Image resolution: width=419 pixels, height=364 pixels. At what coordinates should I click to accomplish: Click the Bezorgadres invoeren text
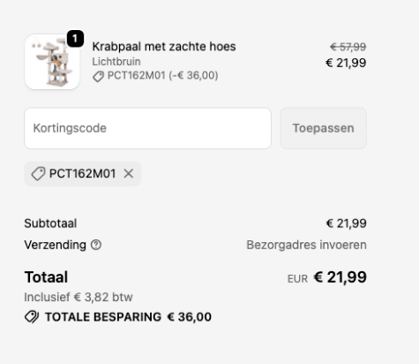tap(306, 245)
